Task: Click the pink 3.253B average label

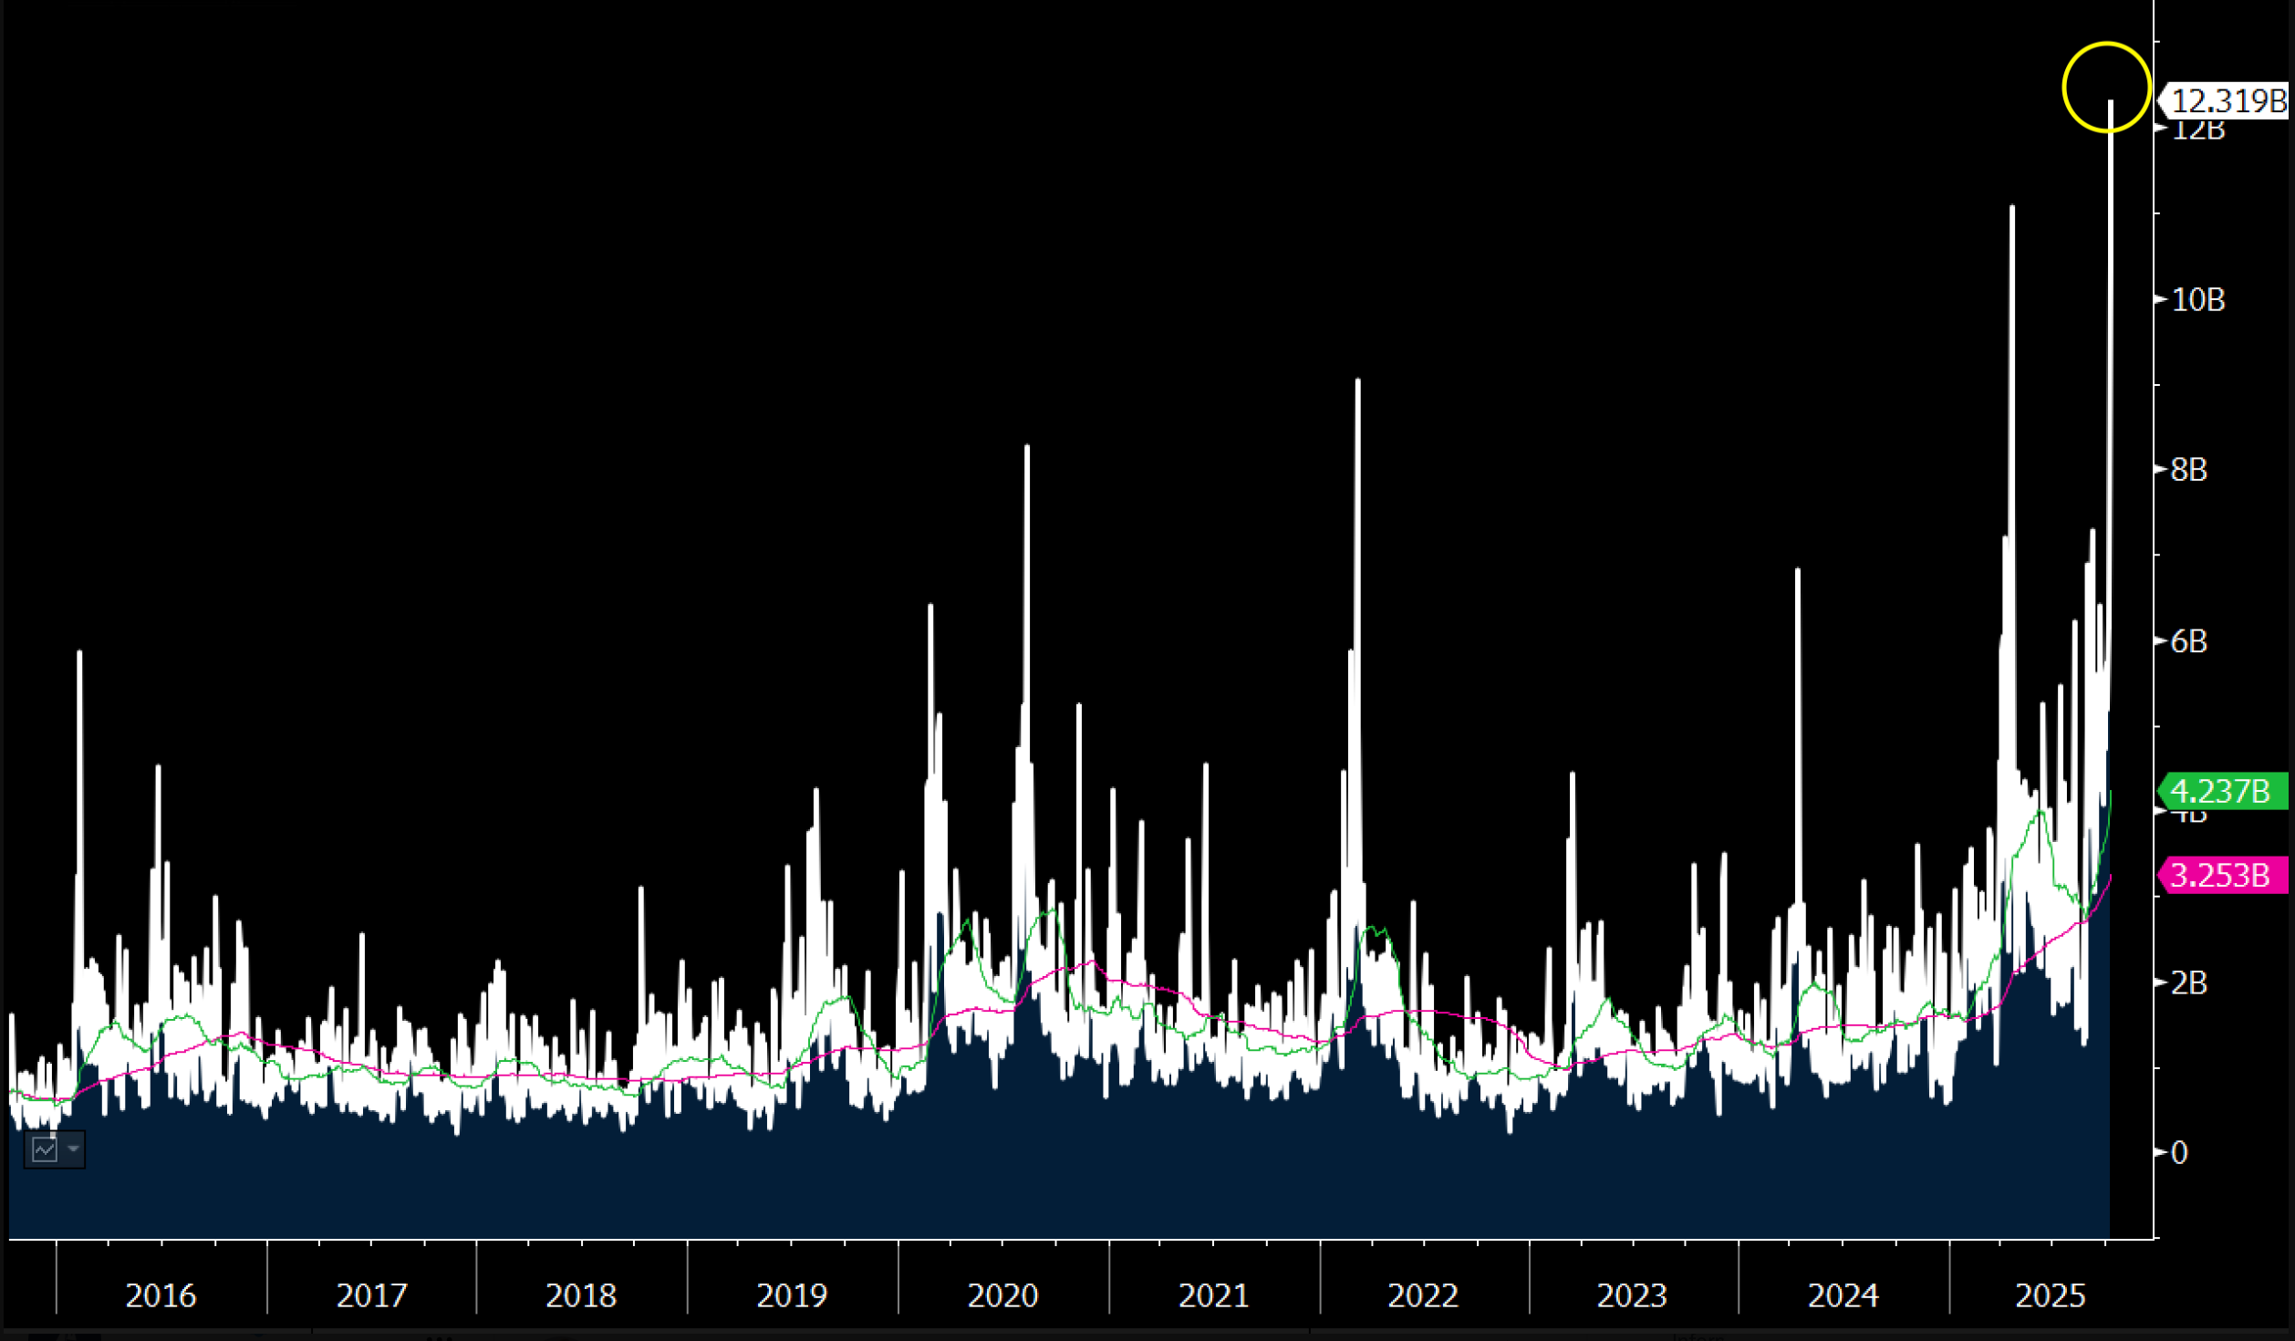Action: point(2220,876)
